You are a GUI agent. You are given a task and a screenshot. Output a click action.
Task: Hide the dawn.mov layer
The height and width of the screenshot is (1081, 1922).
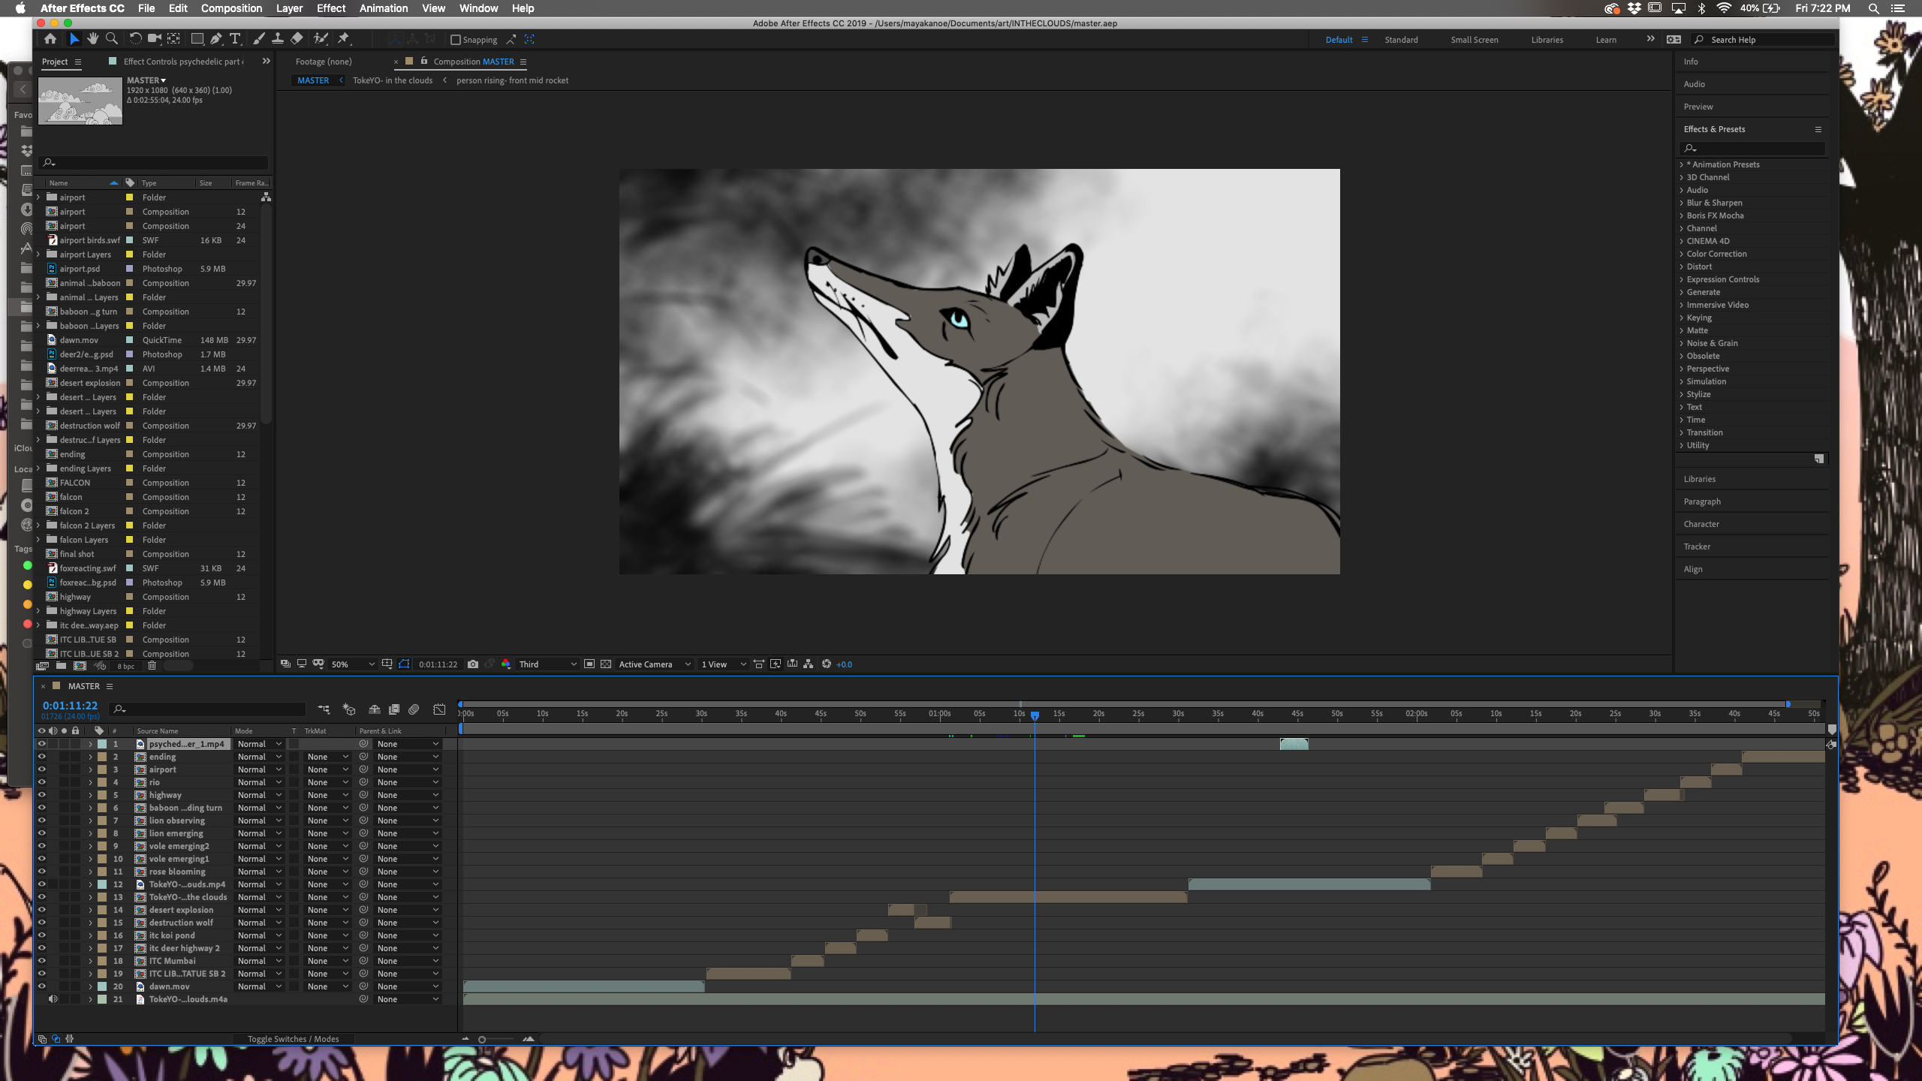click(x=41, y=986)
